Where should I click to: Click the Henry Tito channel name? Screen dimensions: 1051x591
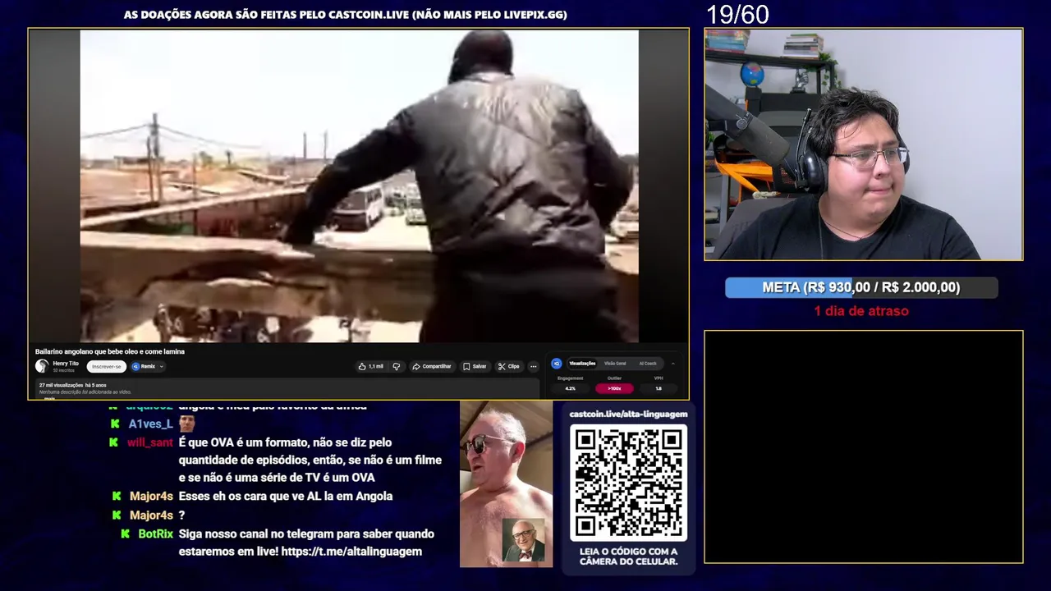point(66,363)
